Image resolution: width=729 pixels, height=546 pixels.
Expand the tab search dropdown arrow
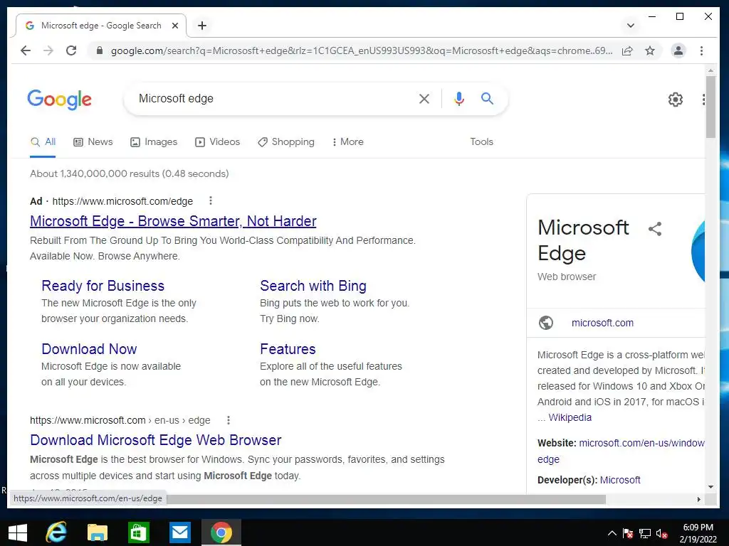631,26
